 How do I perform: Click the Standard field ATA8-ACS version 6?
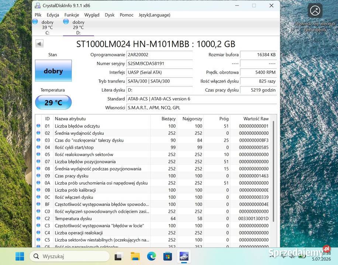click(x=201, y=99)
